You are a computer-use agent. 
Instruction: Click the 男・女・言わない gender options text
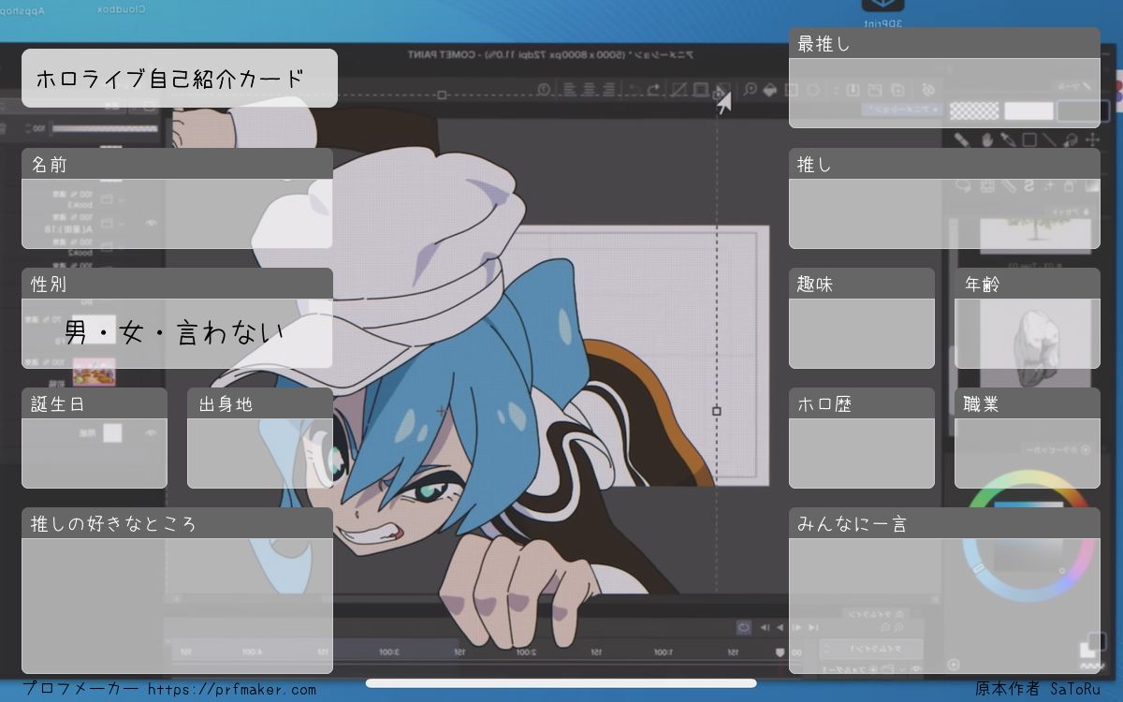click(174, 332)
